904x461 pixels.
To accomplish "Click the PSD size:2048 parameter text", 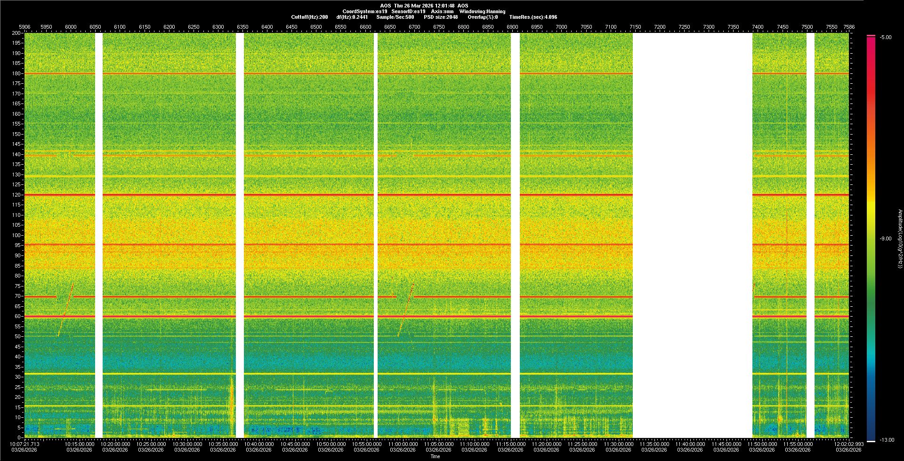I will (x=441, y=17).
